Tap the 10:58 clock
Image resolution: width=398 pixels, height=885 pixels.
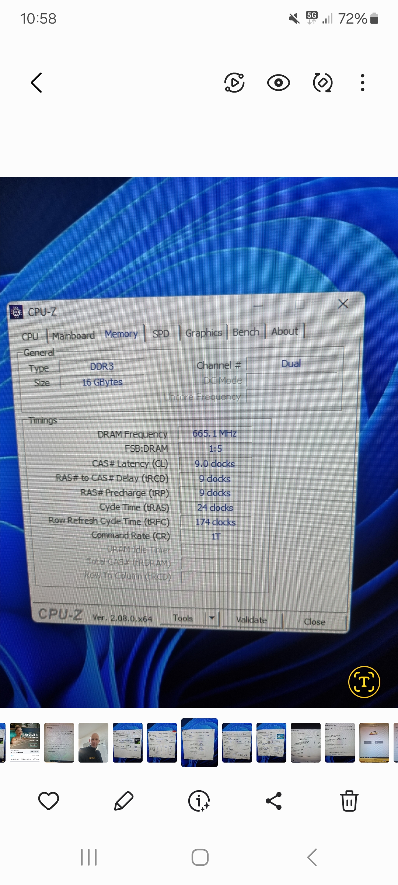point(38,18)
